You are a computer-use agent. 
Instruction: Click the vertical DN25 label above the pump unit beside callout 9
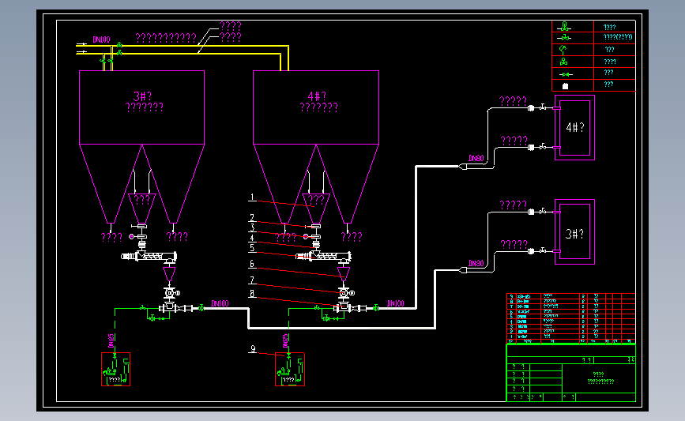[x=285, y=341]
